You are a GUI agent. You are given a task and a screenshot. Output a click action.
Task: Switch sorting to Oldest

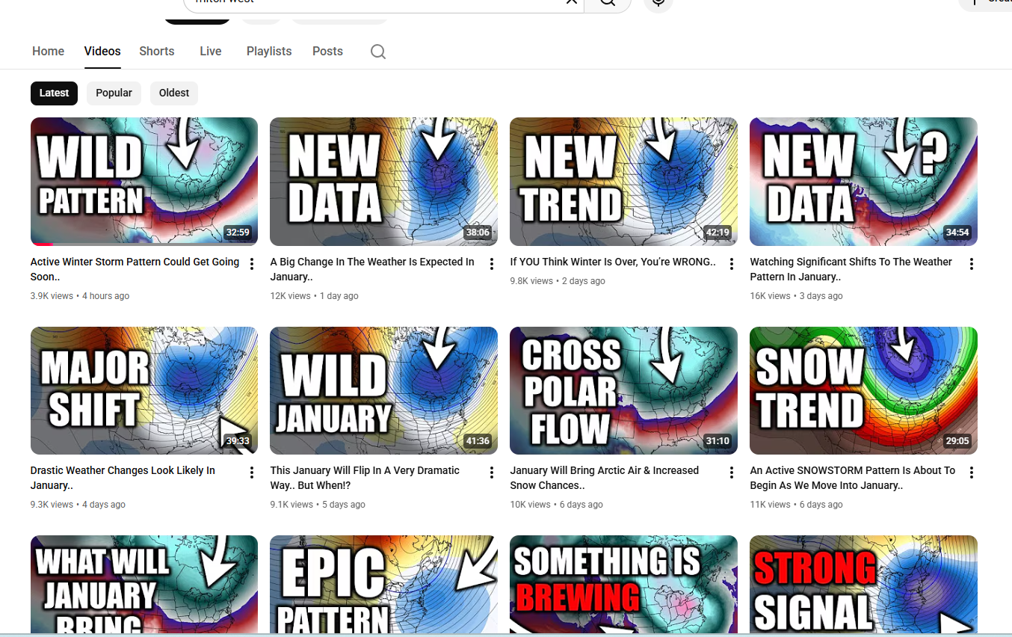(x=174, y=93)
